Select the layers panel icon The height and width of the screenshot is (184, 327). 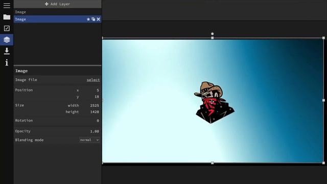pos(7,40)
